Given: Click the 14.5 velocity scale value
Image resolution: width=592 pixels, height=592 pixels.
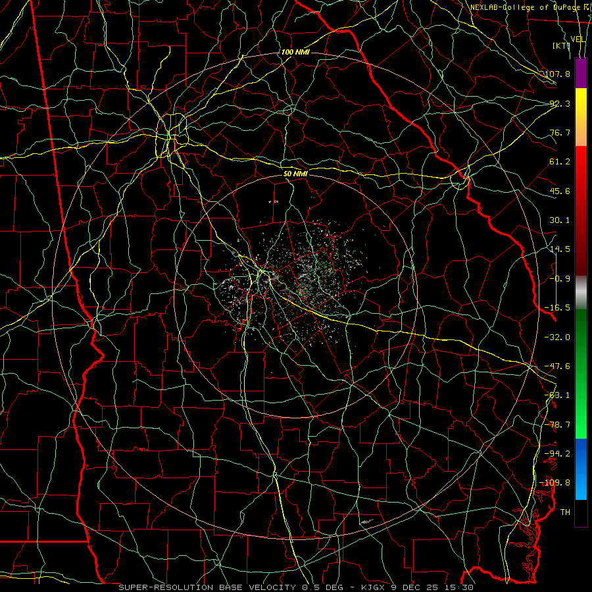Looking at the screenshot, I should 560,249.
